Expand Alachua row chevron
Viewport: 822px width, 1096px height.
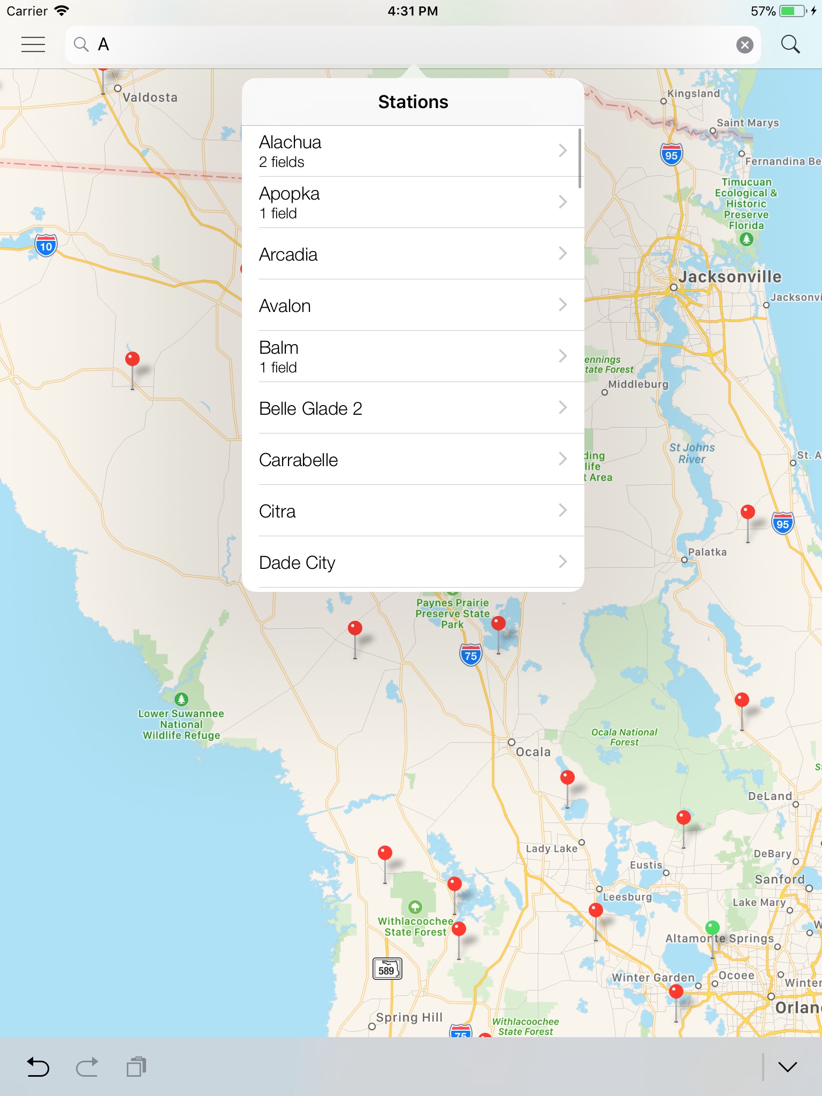(x=562, y=150)
